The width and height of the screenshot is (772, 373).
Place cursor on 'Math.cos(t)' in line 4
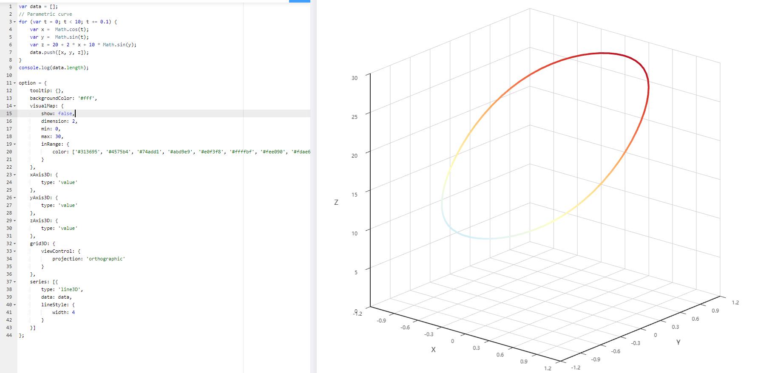coord(71,29)
